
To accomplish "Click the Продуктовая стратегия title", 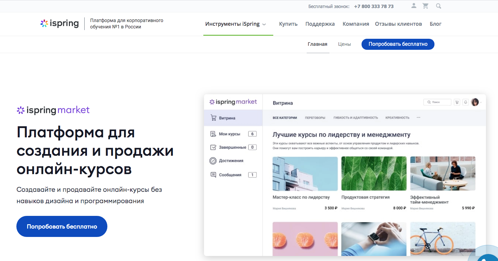I will click(x=366, y=197).
